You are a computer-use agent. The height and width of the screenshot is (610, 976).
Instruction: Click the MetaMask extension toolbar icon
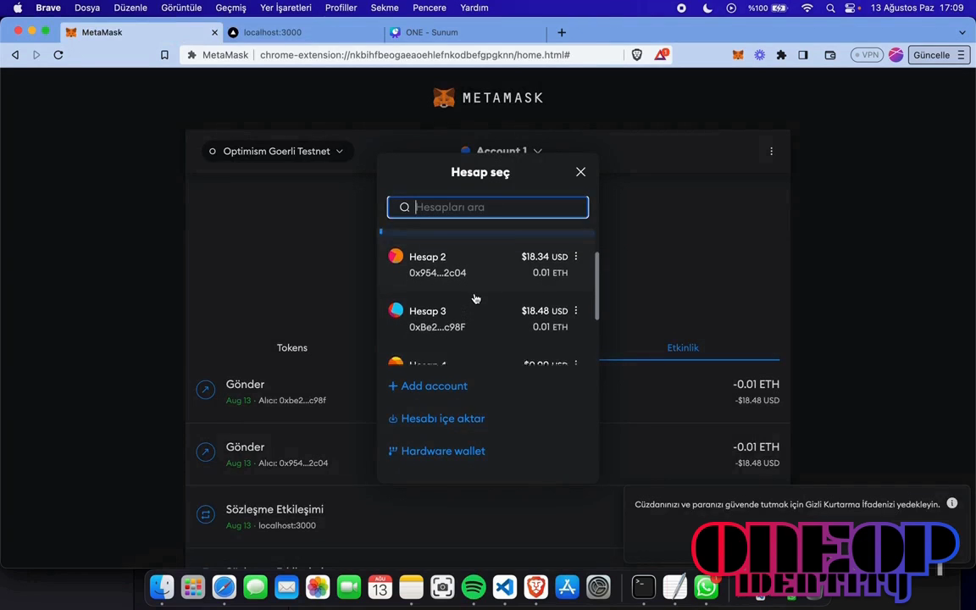click(738, 55)
